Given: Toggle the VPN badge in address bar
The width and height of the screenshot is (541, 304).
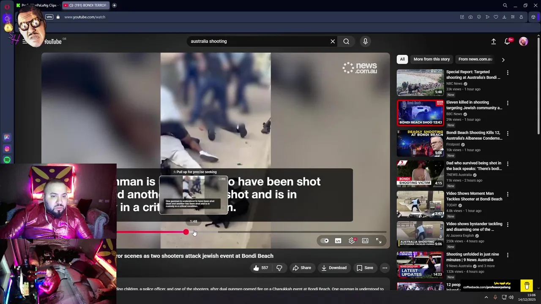Looking at the screenshot, I should click(x=49, y=17).
